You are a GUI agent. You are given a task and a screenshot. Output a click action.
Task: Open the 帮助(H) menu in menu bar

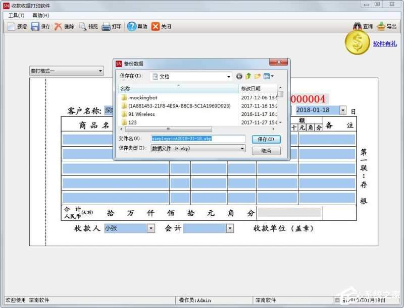40,16
